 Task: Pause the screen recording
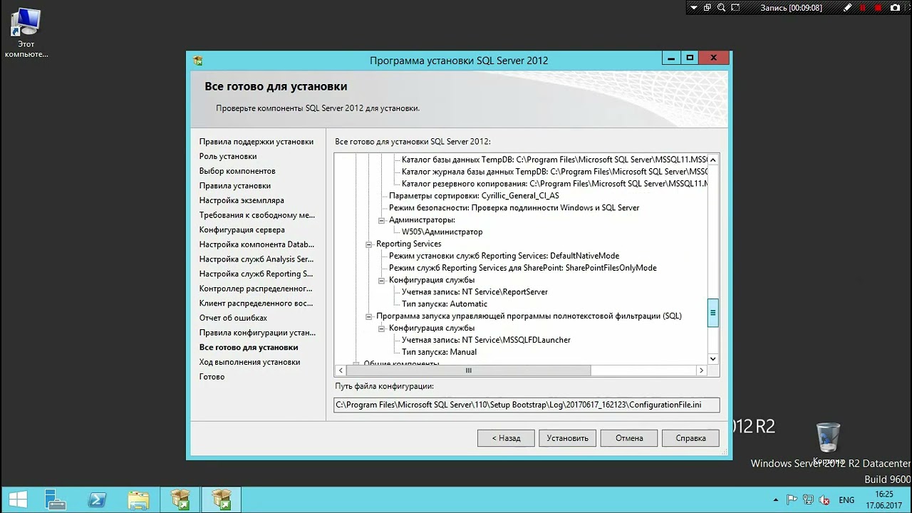point(863,8)
